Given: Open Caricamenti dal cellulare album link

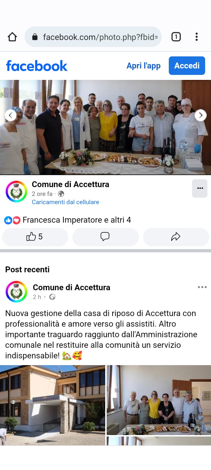Looking at the screenshot, I should pyautogui.click(x=65, y=202).
